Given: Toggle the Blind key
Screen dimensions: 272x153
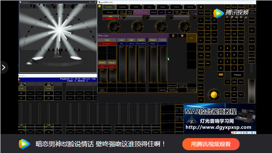Looking at the screenshot, I should coord(201,13).
